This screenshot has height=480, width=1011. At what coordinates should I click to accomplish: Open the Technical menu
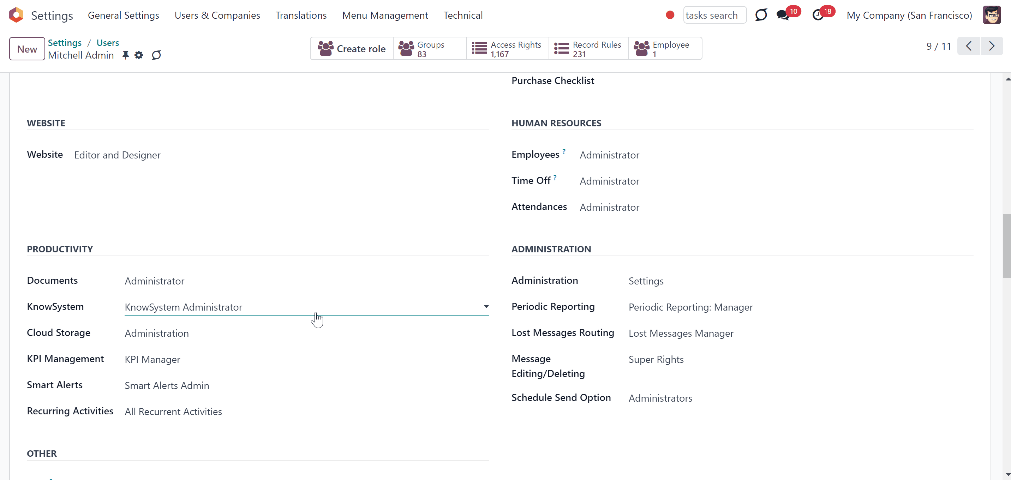tap(463, 15)
